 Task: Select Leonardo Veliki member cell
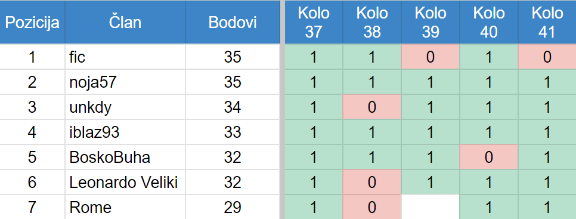(x=123, y=183)
